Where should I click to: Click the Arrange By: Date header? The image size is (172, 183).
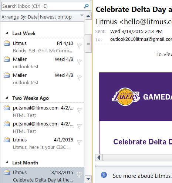(20, 17)
